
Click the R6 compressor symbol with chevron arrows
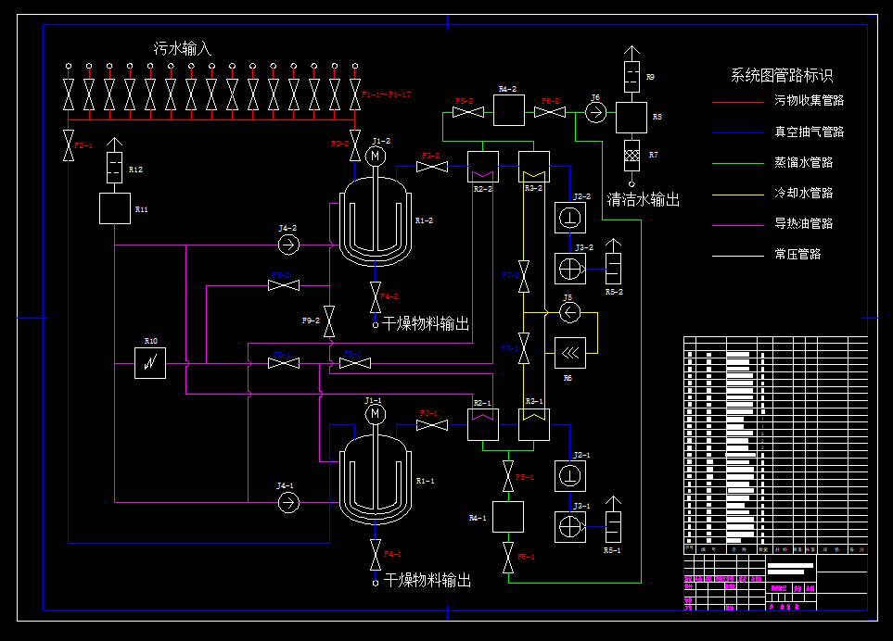[570, 352]
